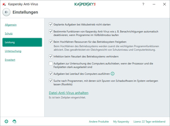The image size is (170, 126).
Task: Open the Allgemein settings section
Action: (11, 25)
